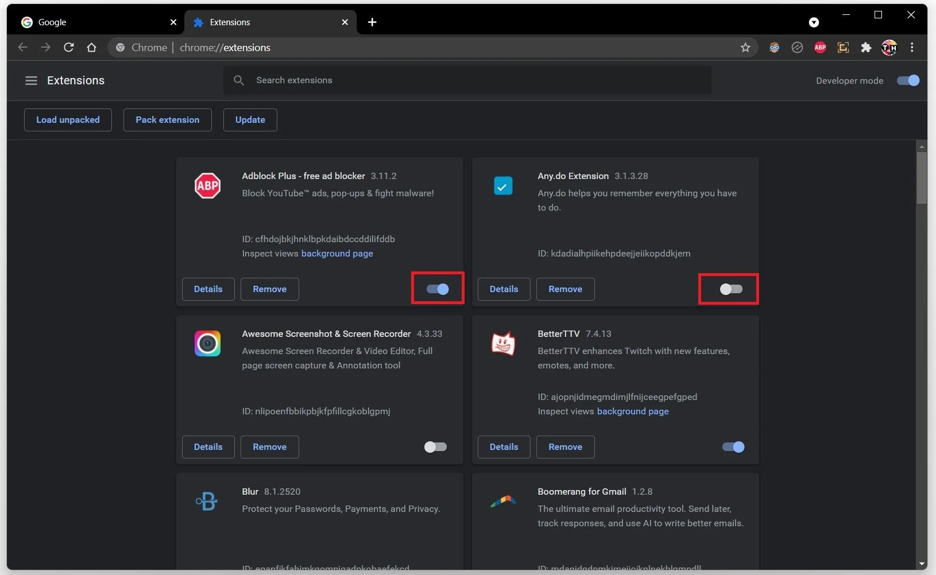Viewport: 936px width, 575px height.
Task: Turn off Developer mode toggle
Action: (x=908, y=80)
